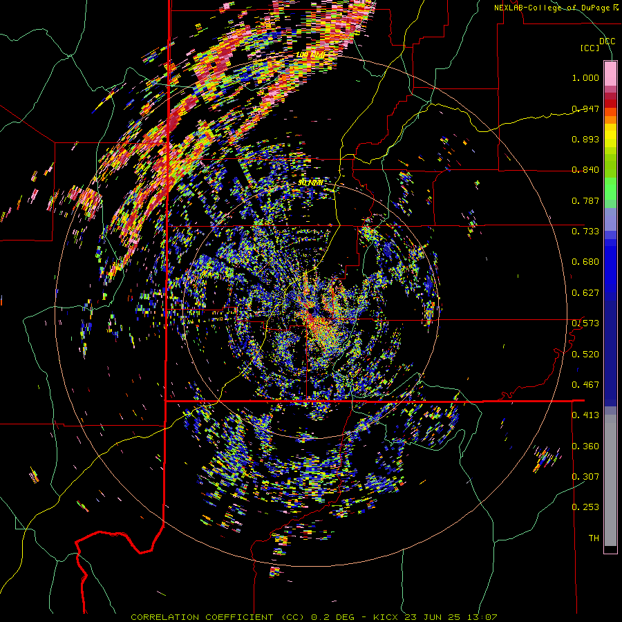The height and width of the screenshot is (622, 622).
Task: Pick the pink segment of the color bar
Action: point(610,73)
